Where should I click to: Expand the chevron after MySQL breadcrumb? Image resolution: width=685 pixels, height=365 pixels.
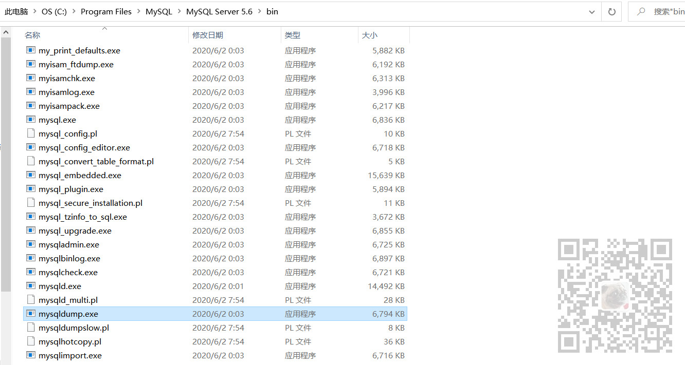pyautogui.click(x=179, y=11)
